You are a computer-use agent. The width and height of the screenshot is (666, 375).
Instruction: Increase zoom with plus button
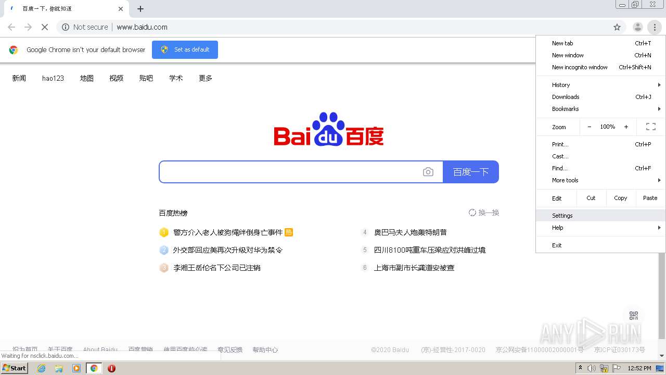coord(626,127)
